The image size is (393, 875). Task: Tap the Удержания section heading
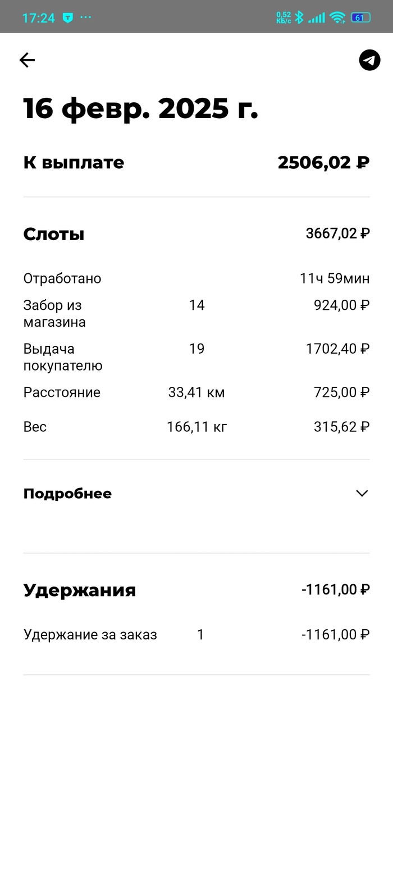click(79, 590)
